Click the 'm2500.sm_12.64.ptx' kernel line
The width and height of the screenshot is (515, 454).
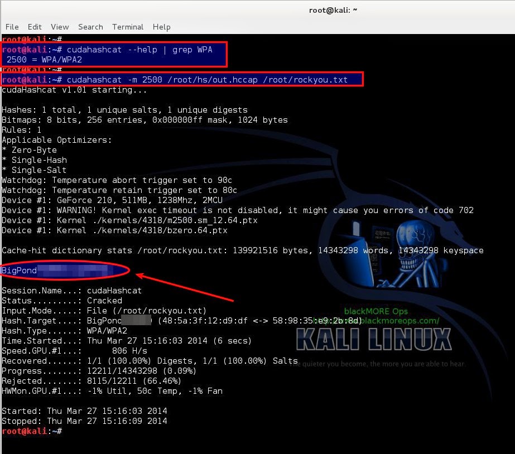(130, 220)
